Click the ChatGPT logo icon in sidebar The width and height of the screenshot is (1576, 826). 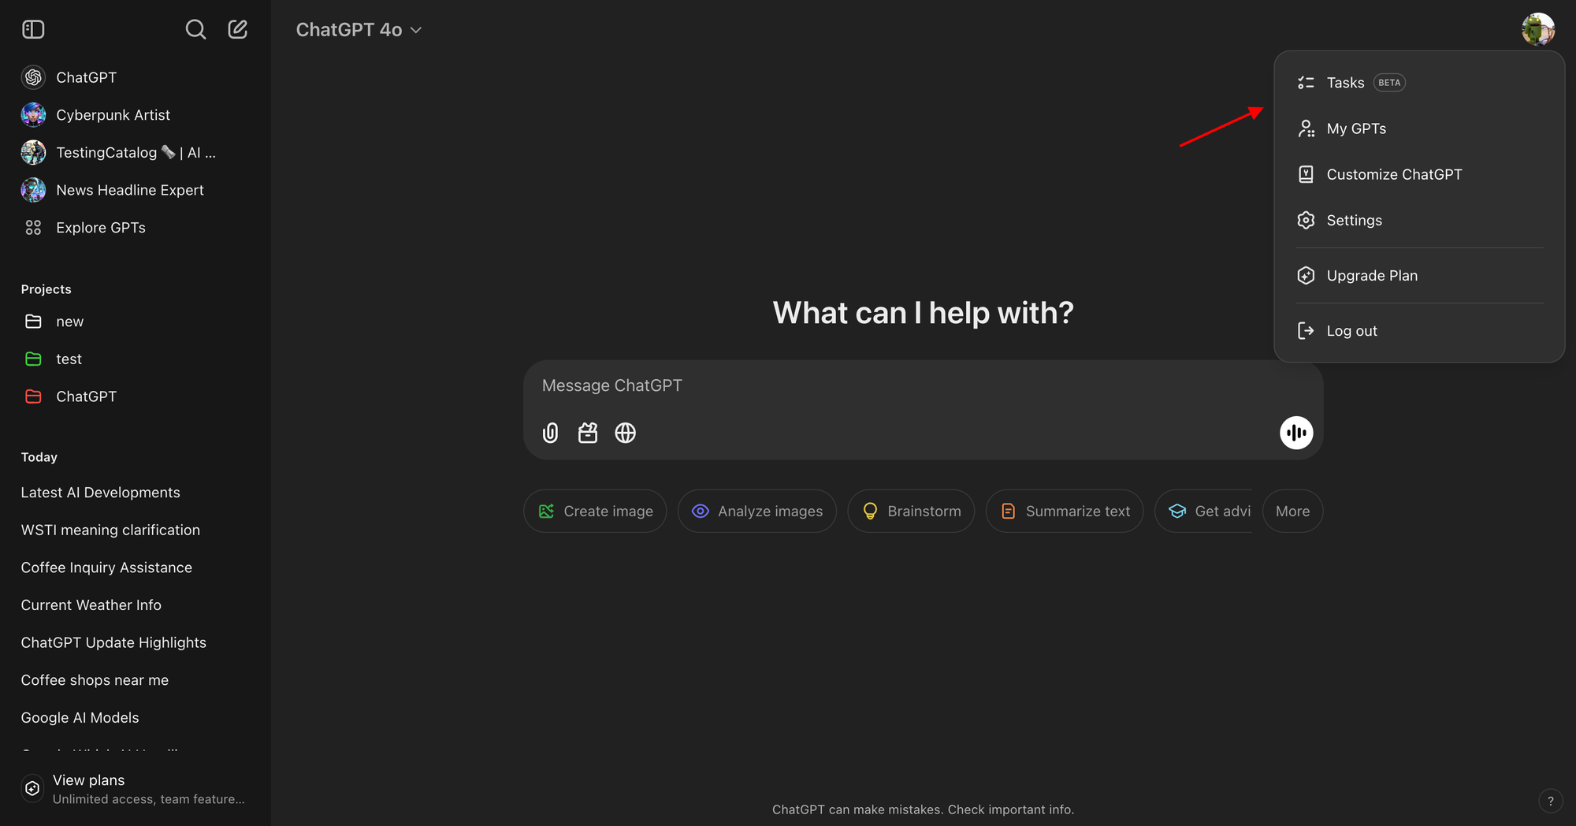coord(33,77)
